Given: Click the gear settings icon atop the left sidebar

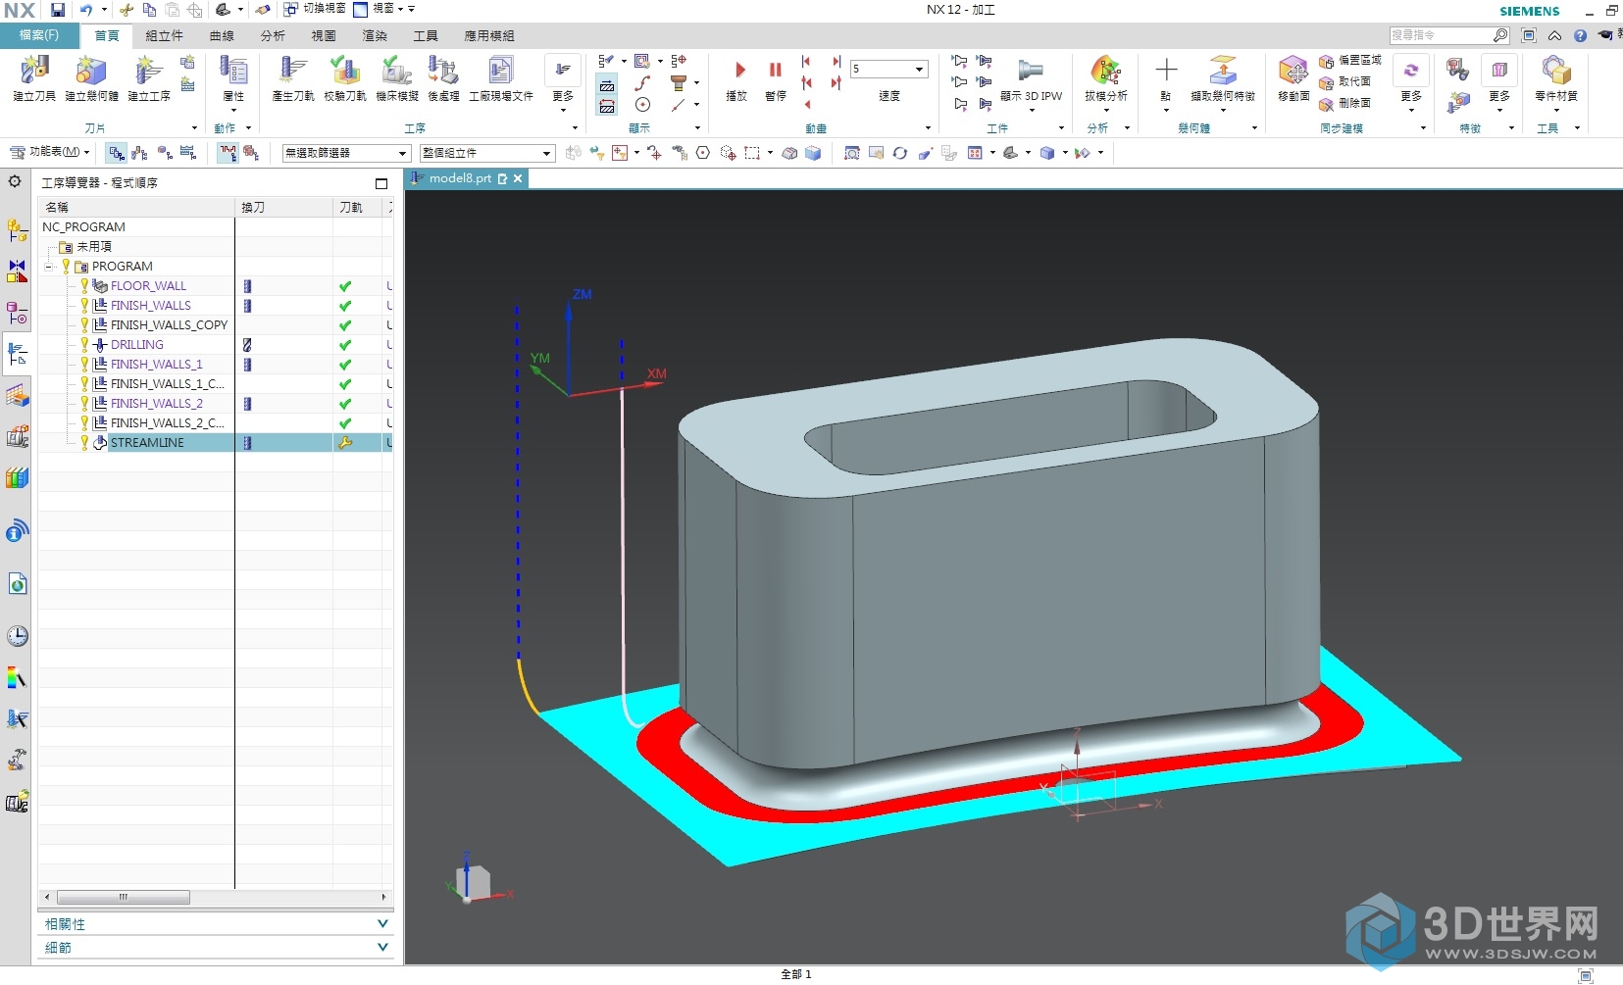Looking at the screenshot, I should (15, 181).
